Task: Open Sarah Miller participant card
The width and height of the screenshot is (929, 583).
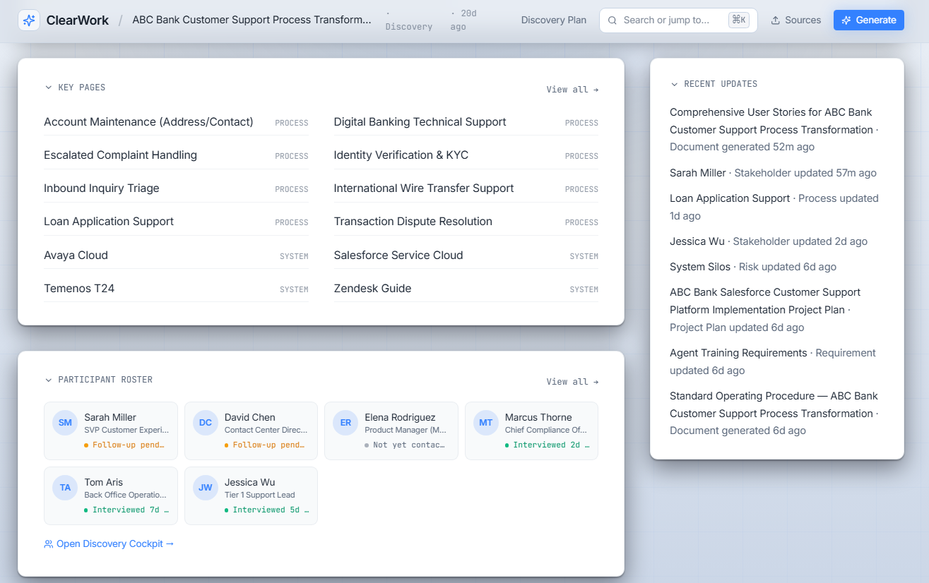Action: click(111, 431)
